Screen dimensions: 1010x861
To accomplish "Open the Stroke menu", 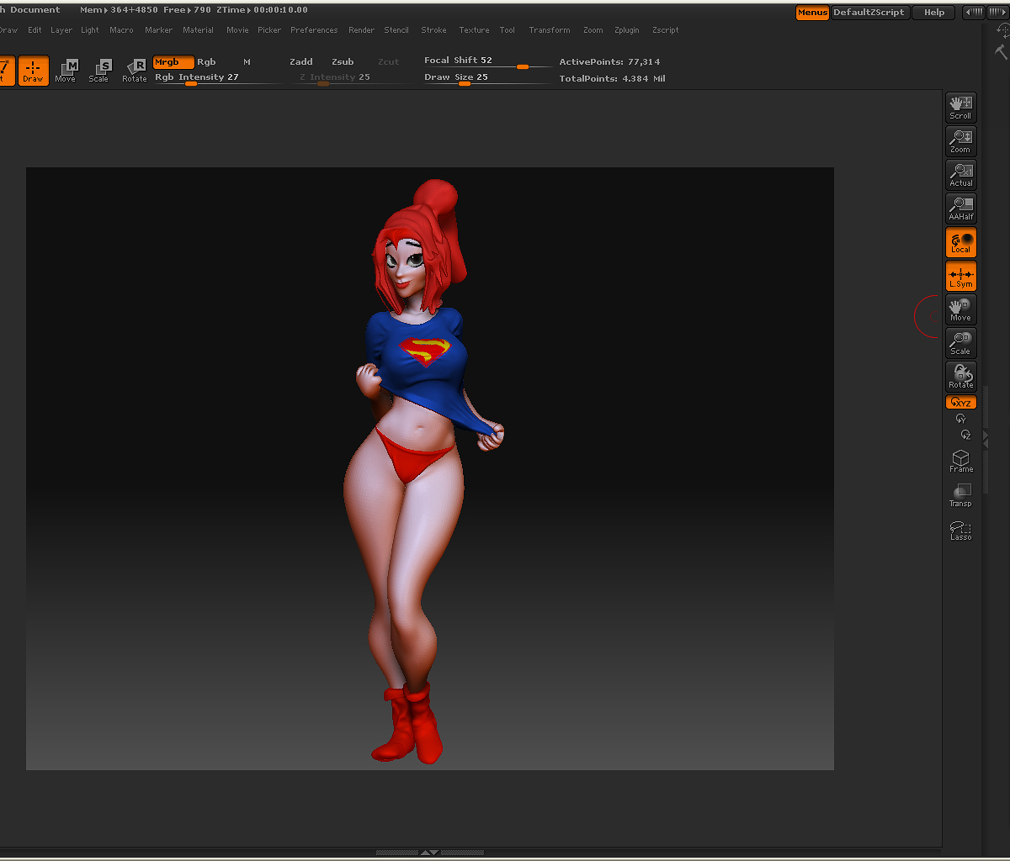I will click(434, 30).
